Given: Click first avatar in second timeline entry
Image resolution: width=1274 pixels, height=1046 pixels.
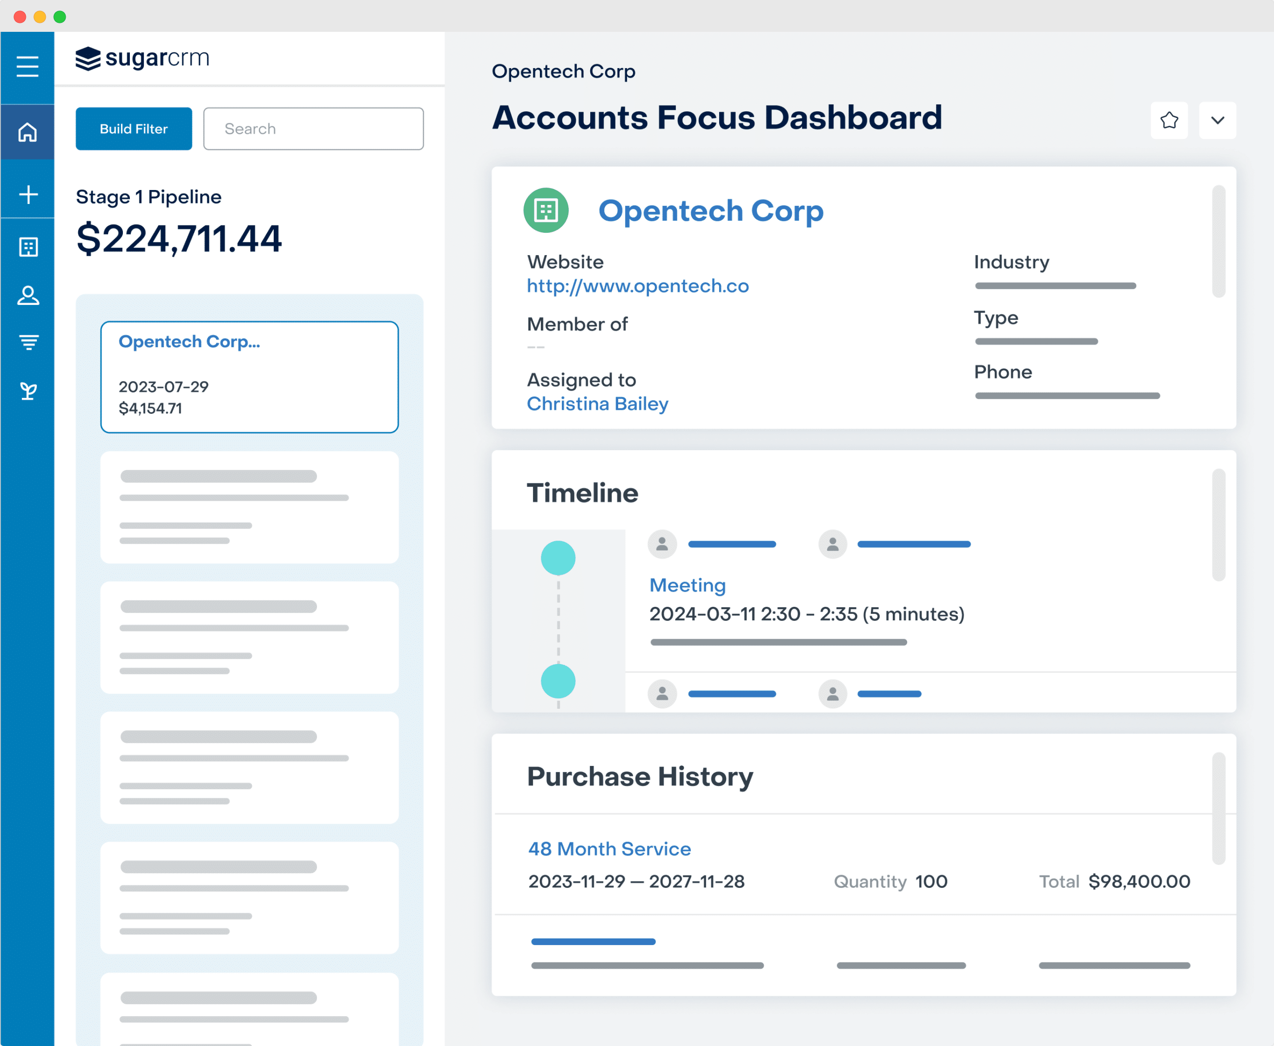Looking at the screenshot, I should tap(662, 694).
